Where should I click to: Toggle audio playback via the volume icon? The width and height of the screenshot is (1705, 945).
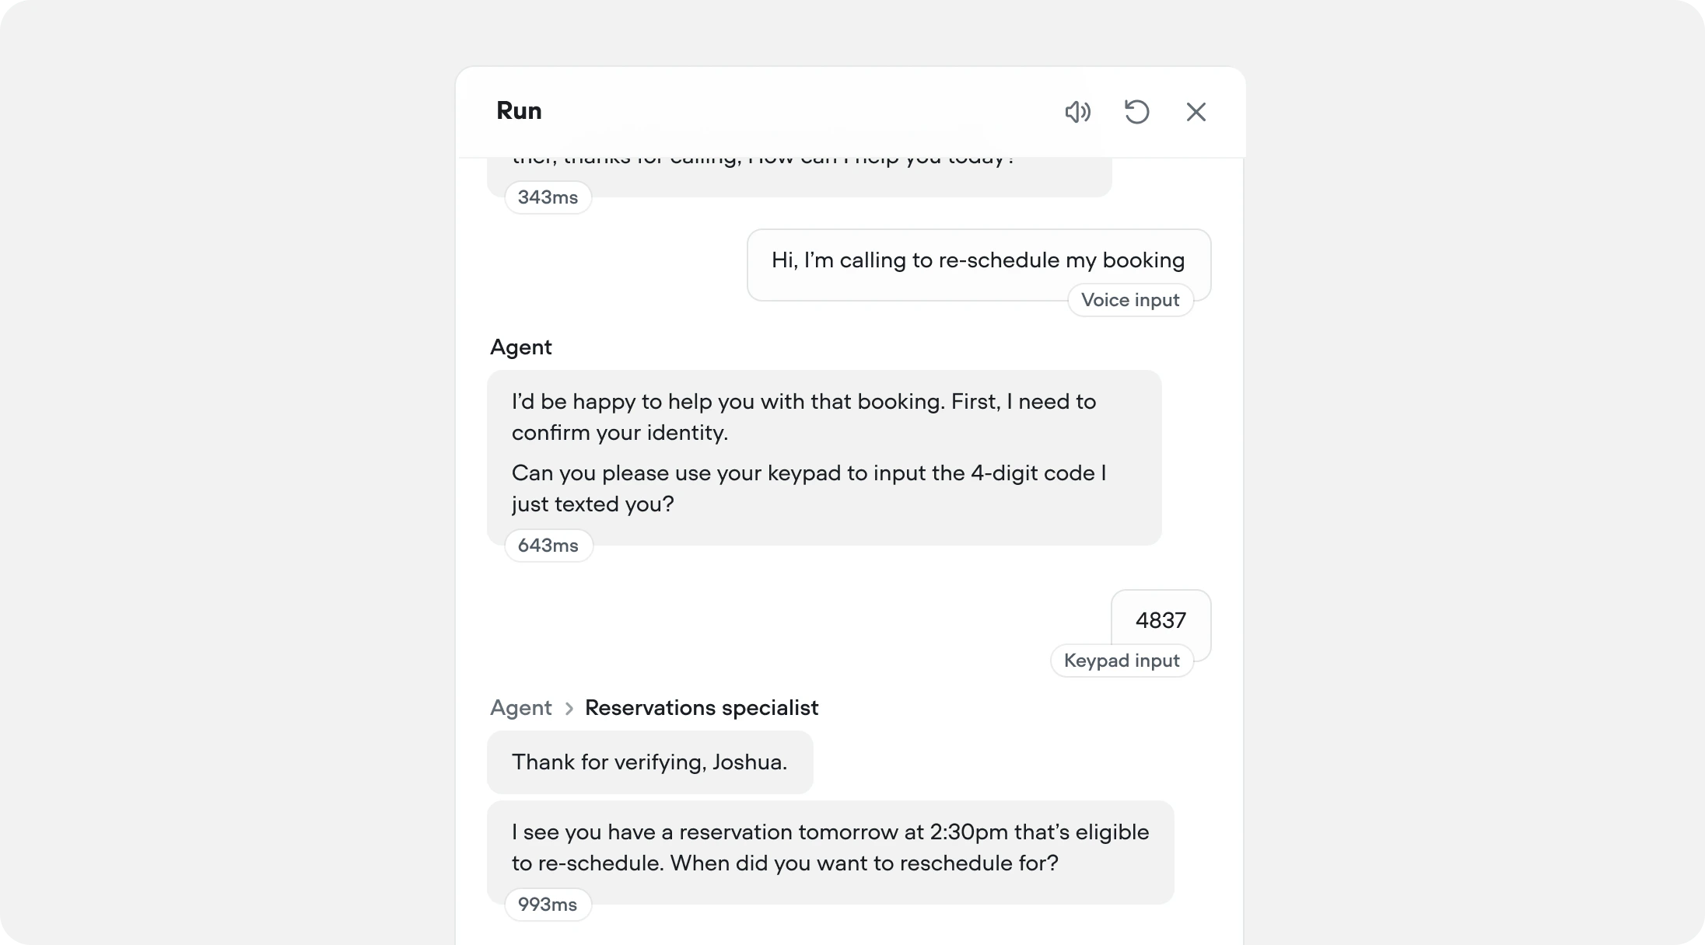[x=1078, y=112]
